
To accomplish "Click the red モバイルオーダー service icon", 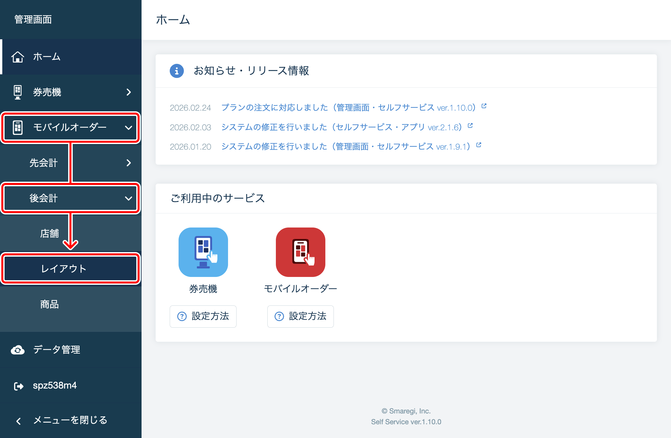I will pos(300,252).
